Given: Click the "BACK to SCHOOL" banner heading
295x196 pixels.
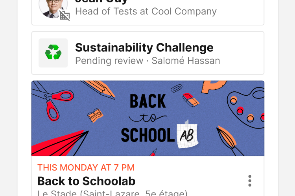Looking at the screenshot, I should click(x=147, y=118).
